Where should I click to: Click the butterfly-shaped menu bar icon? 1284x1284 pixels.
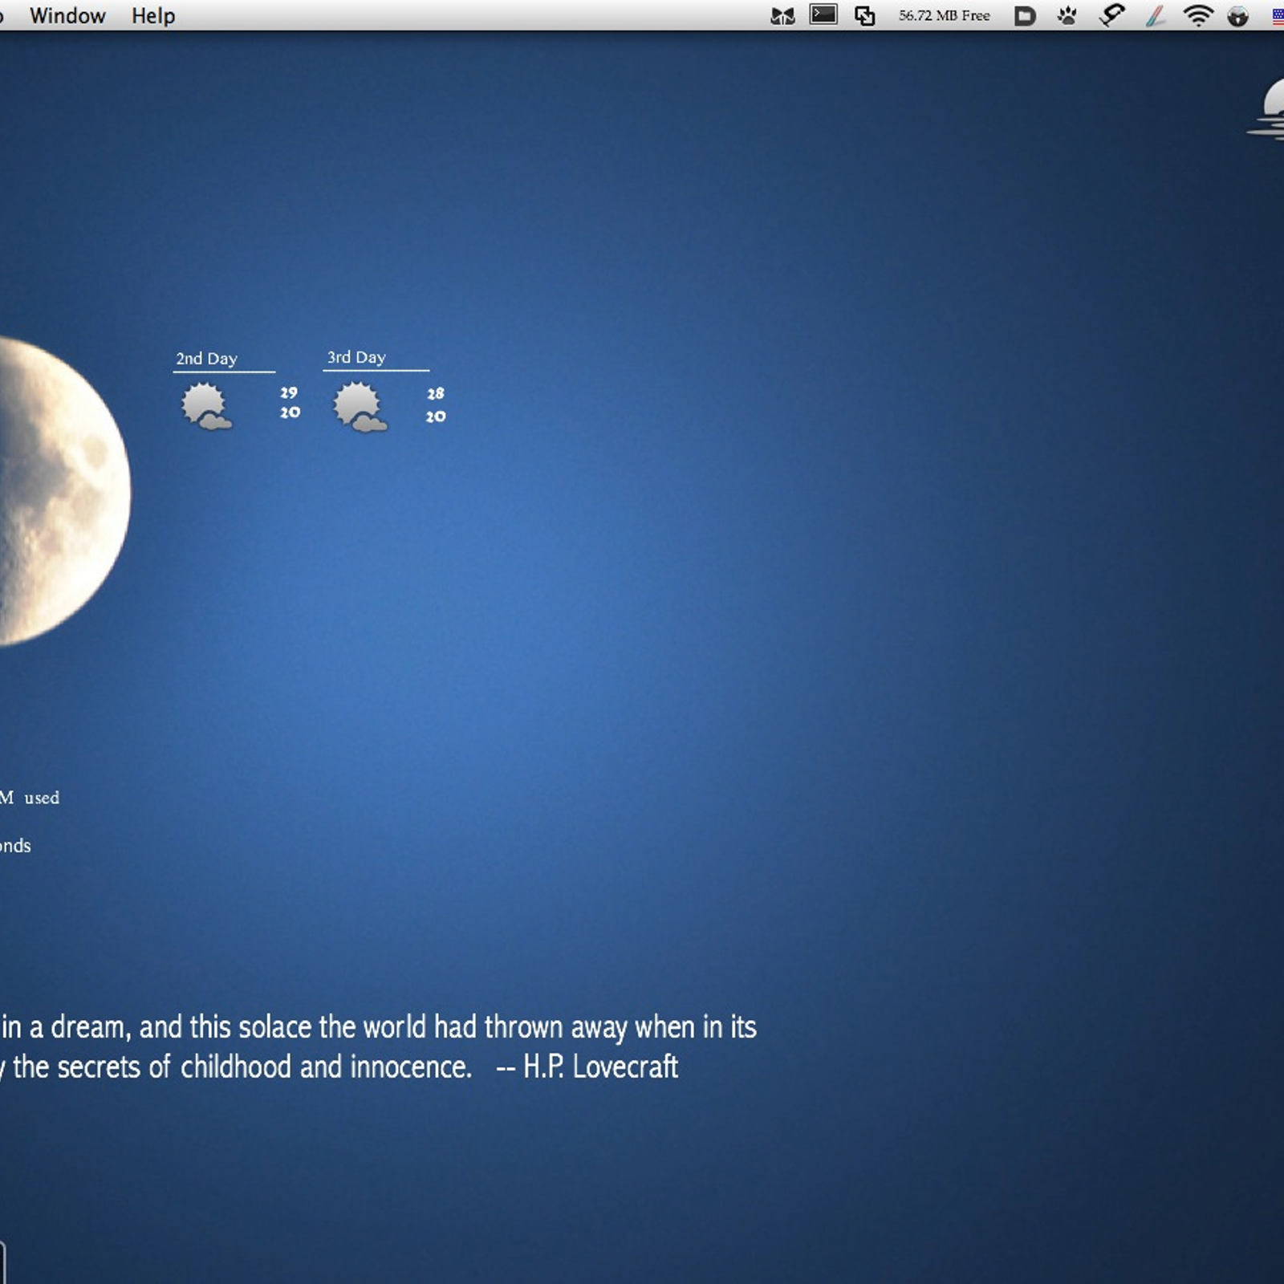point(782,16)
